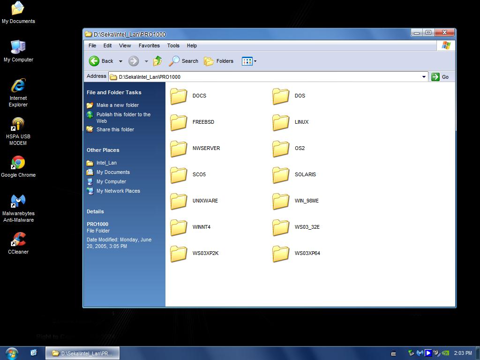Viewport: 480px width, 360px height.
Task: Select the LINUX folder icon
Action: tap(281, 122)
